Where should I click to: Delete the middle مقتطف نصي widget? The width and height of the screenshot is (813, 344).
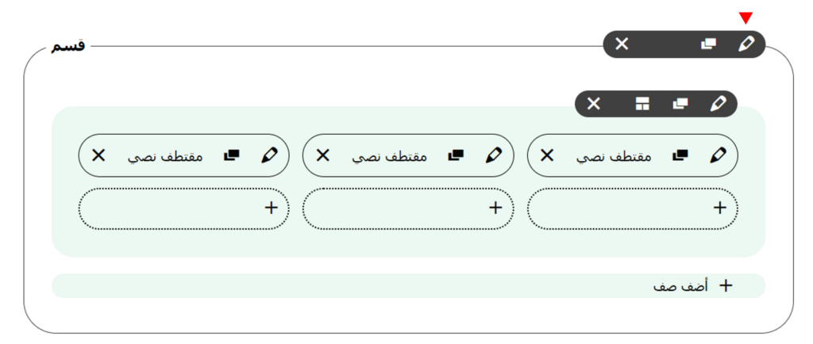[323, 155]
